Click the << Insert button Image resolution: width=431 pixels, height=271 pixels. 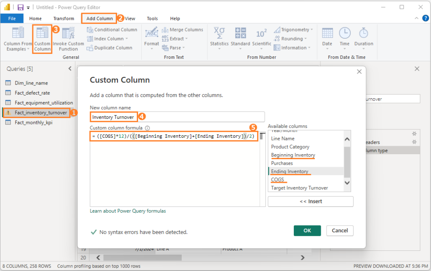pyautogui.click(x=311, y=201)
